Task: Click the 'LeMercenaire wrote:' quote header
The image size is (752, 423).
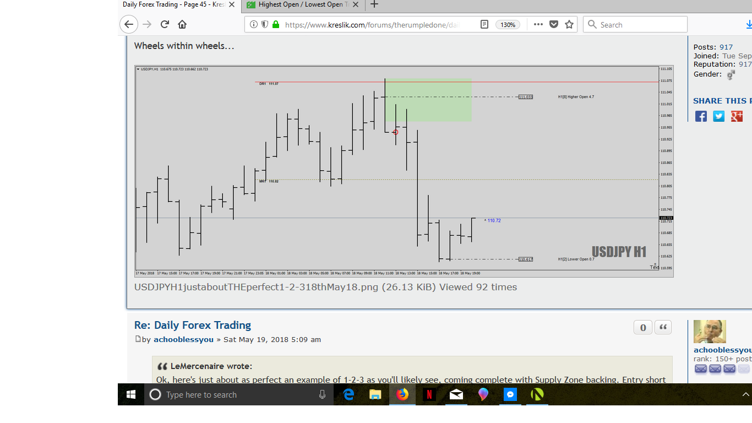Action: [x=211, y=366]
